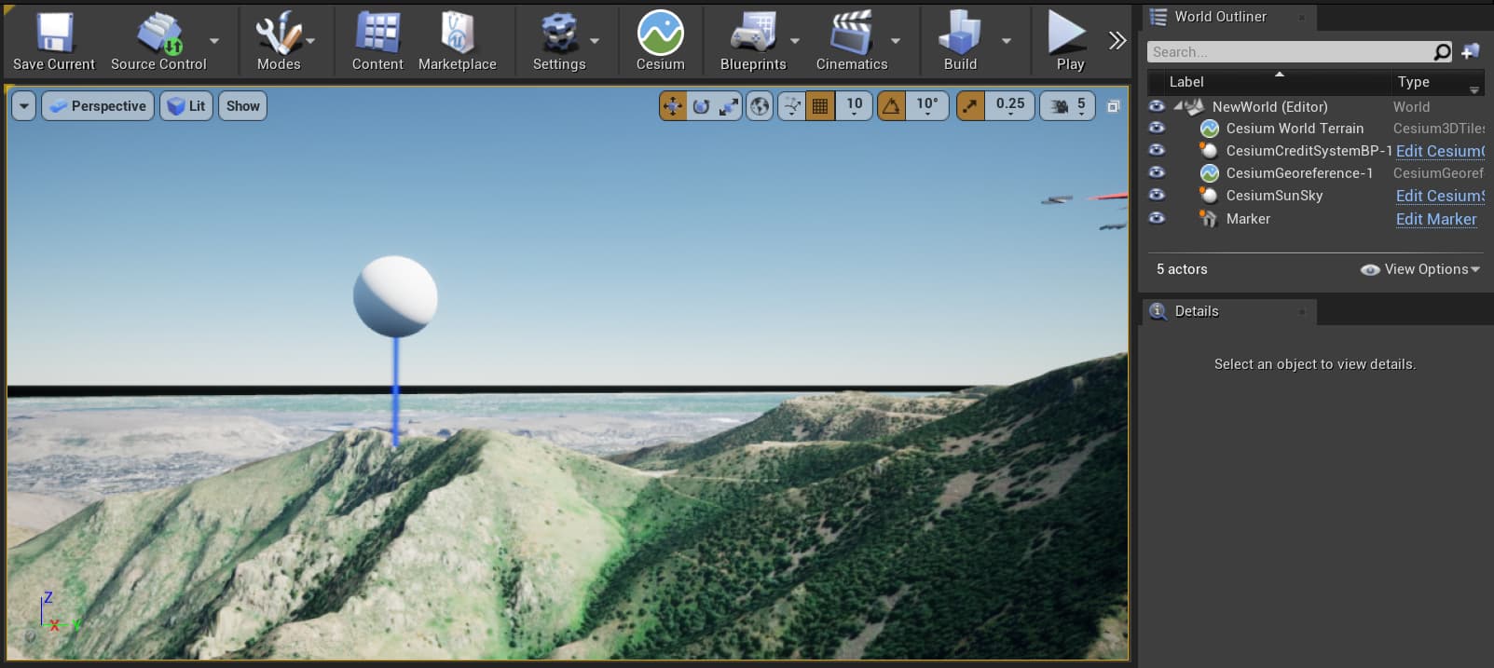Image resolution: width=1494 pixels, height=668 pixels.
Task: Open the Build options dropdown arrow
Action: (x=1007, y=41)
